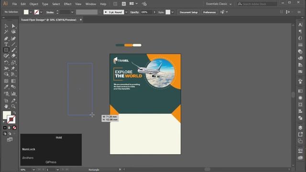Set Gradient mode below fill swatch

click(x=10, y=128)
